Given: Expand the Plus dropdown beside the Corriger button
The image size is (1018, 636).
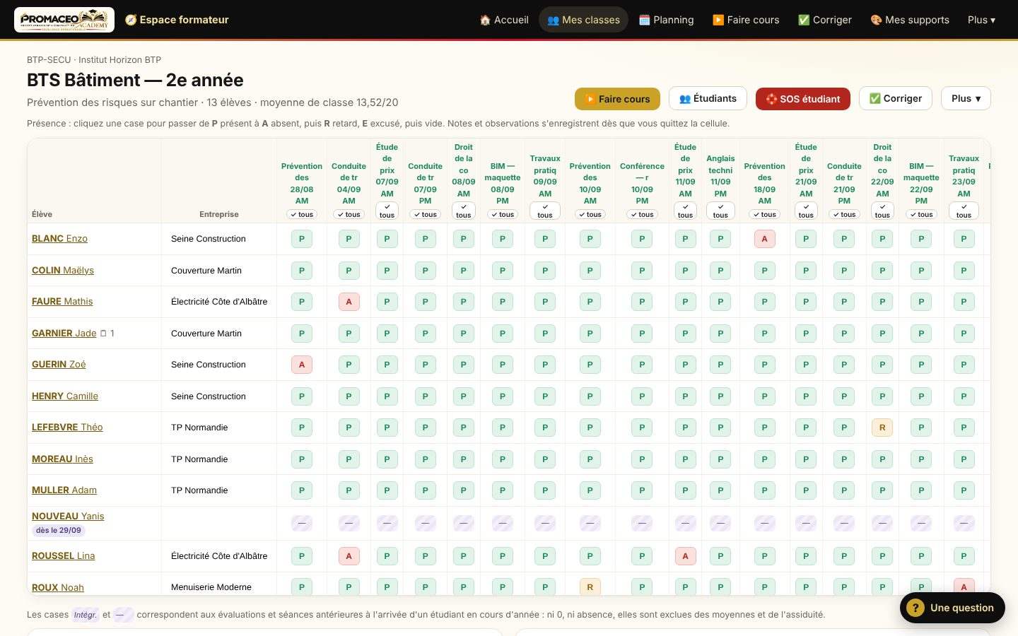Looking at the screenshot, I should (x=966, y=98).
